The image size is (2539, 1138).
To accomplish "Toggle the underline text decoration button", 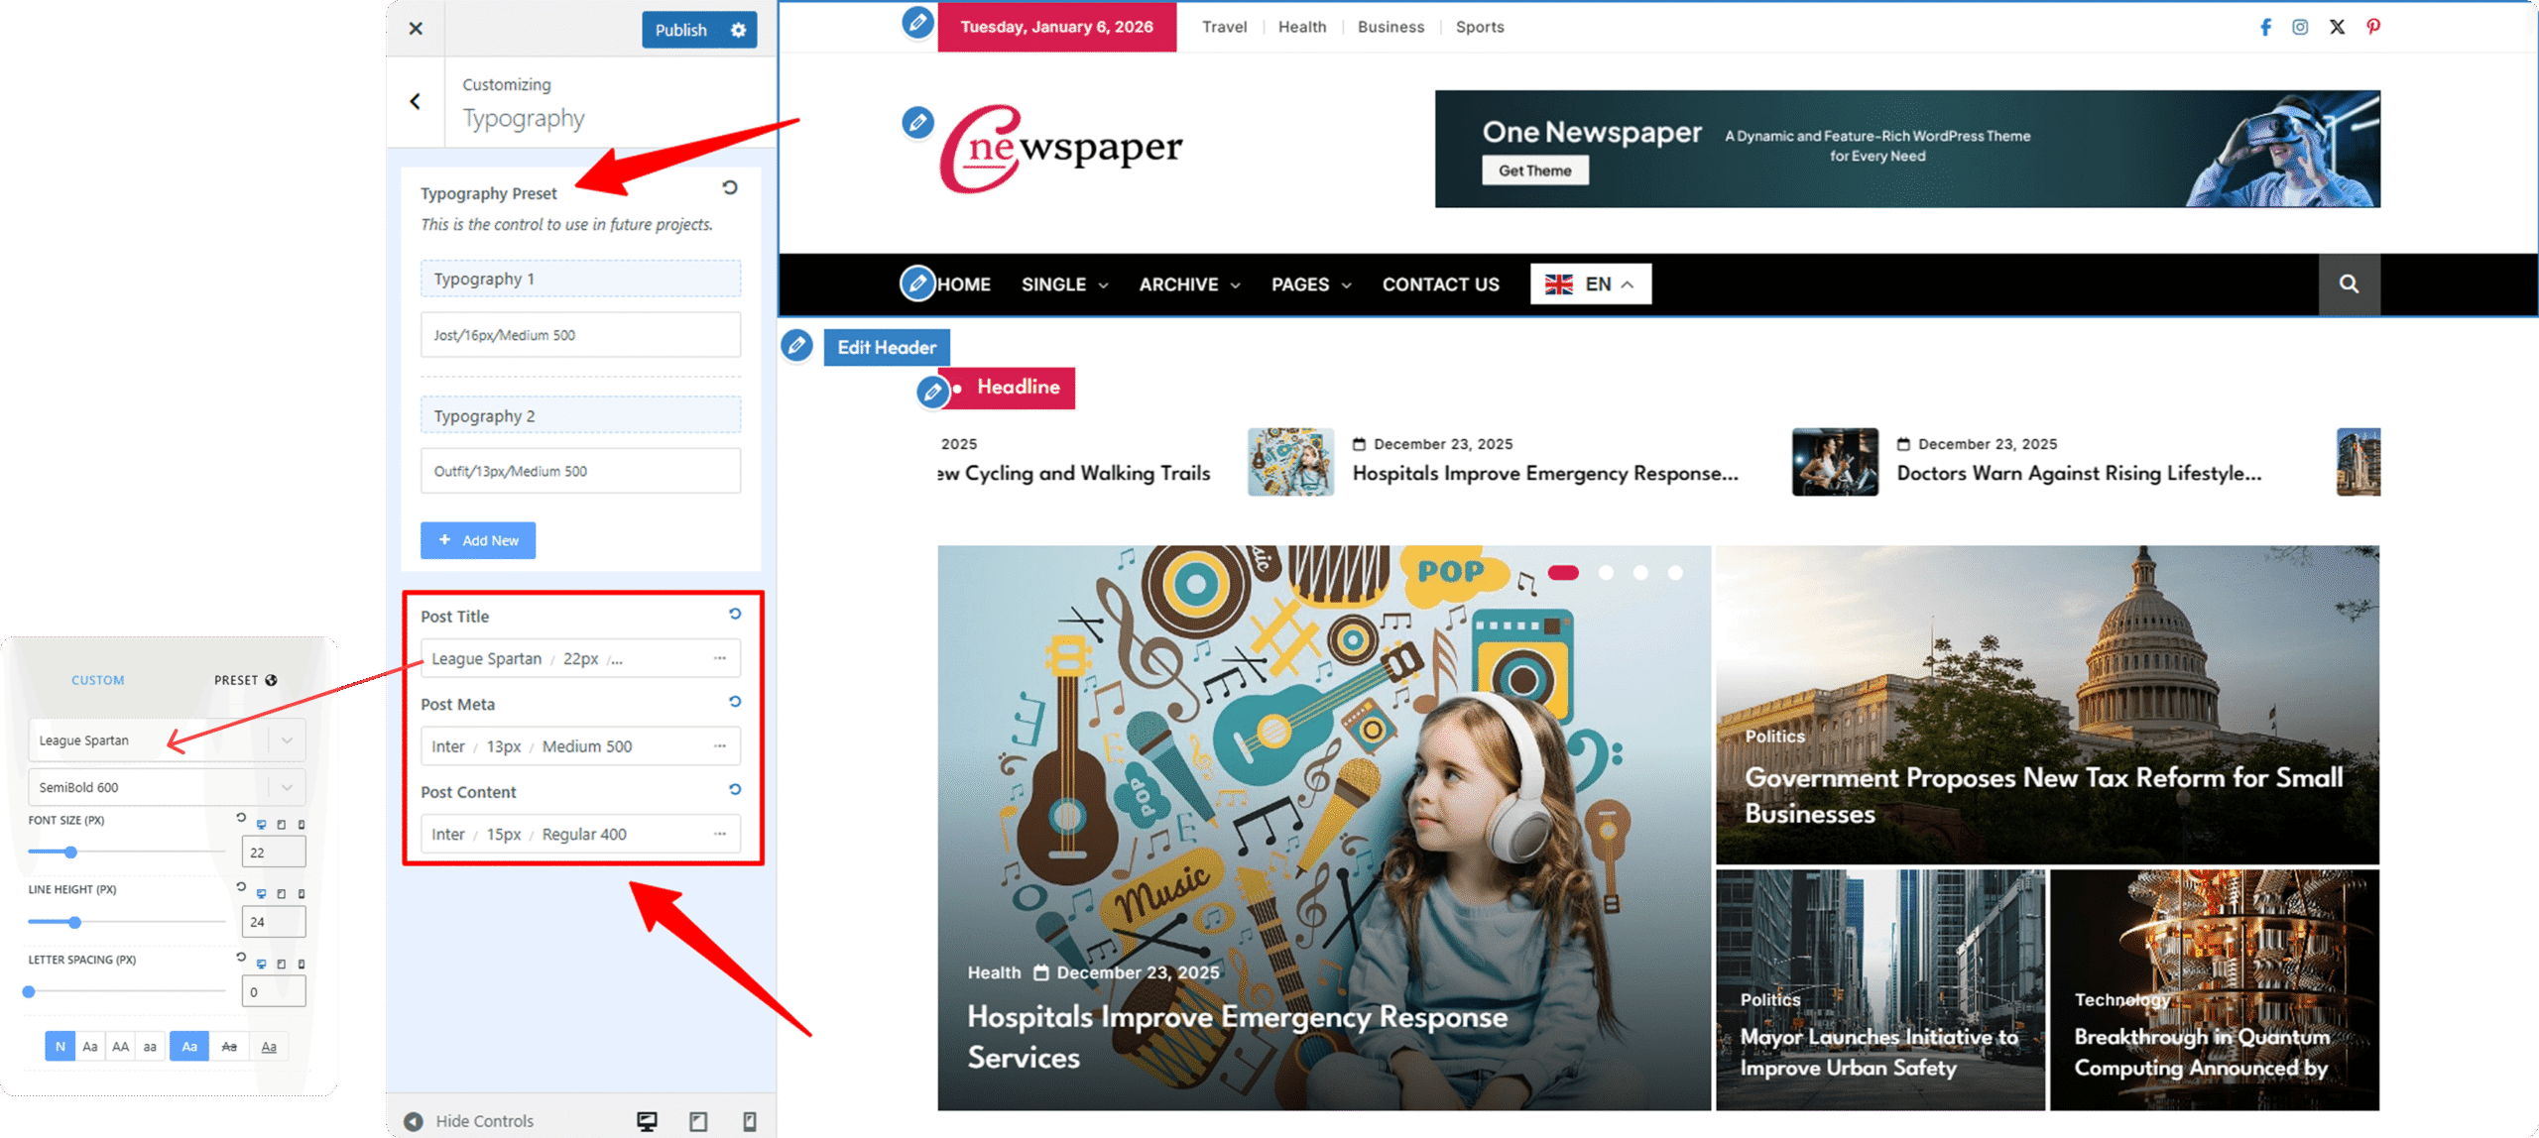I will pyautogui.click(x=269, y=1046).
